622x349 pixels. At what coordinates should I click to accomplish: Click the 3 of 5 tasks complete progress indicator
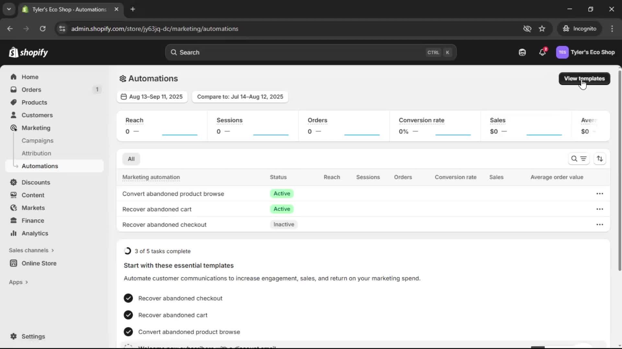pyautogui.click(x=127, y=251)
